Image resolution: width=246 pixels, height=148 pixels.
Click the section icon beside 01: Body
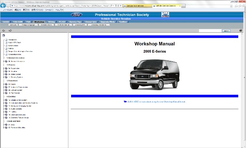coord(6,125)
